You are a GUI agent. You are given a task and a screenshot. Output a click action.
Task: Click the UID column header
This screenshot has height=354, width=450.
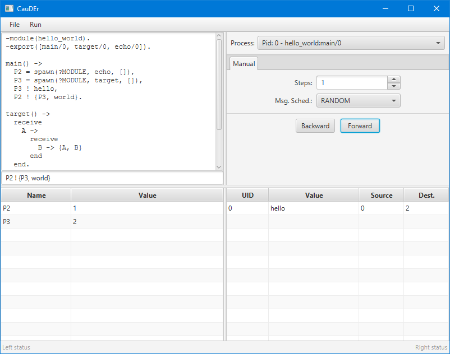247,195
